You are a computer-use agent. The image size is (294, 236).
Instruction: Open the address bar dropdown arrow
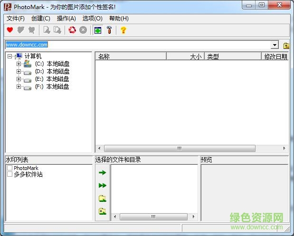pos(275,45)
